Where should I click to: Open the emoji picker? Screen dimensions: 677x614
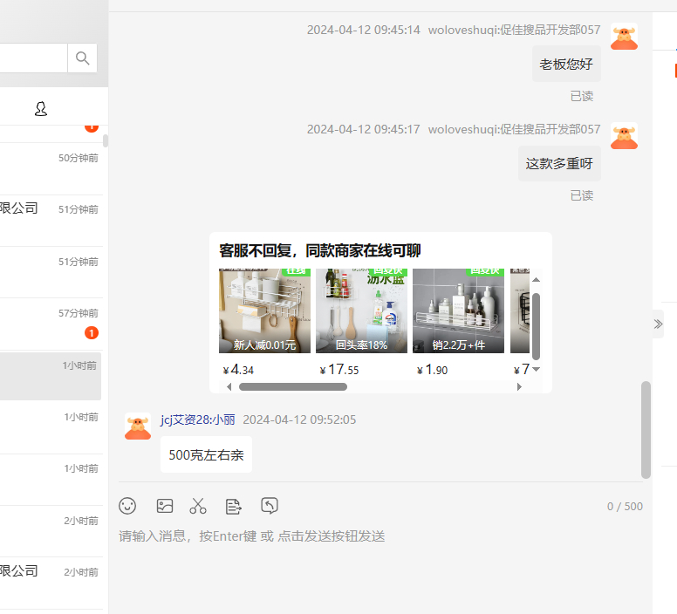[128, 506]
